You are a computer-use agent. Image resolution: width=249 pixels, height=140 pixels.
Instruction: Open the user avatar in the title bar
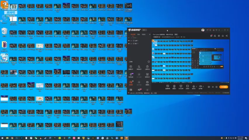(x=203, y=30)
